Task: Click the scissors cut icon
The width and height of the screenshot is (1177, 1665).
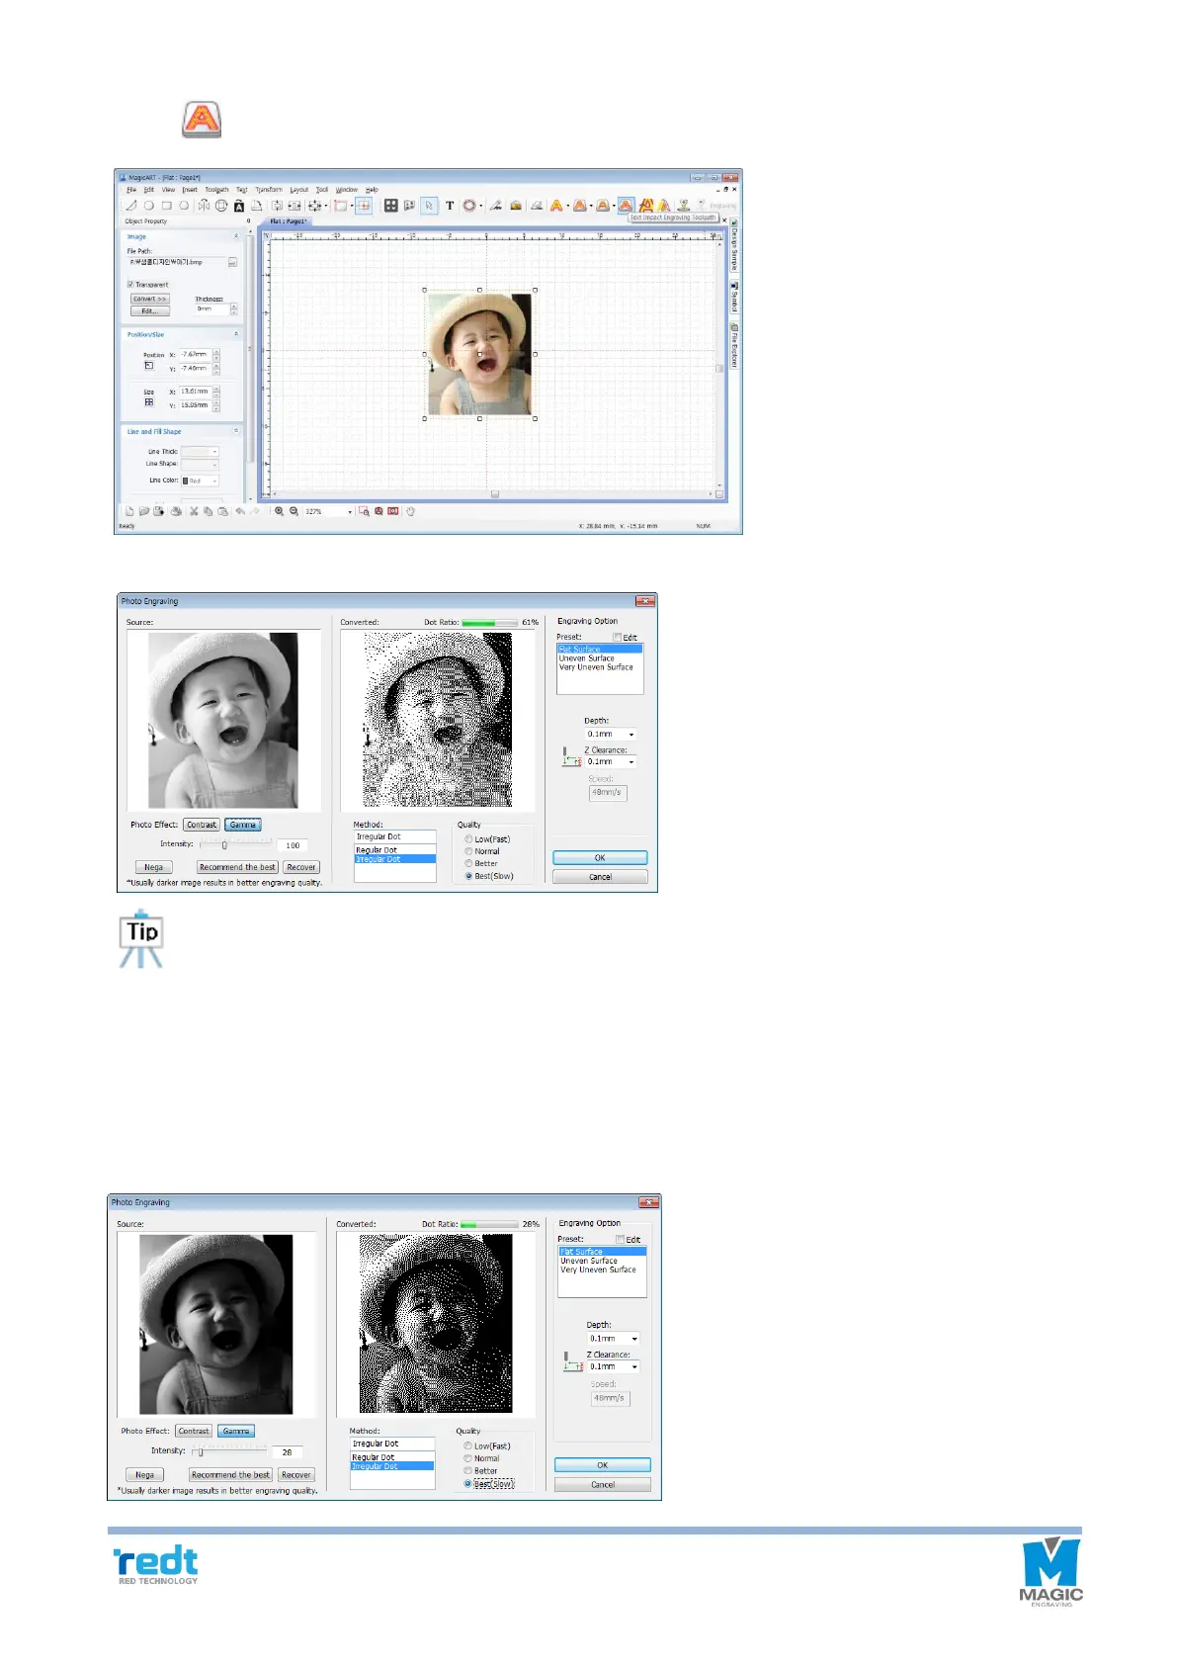Action: [x=194, y=511]
